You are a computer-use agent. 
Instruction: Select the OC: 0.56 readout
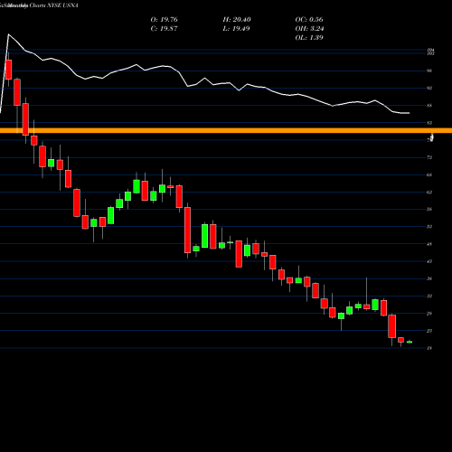(x=309, y=20)
